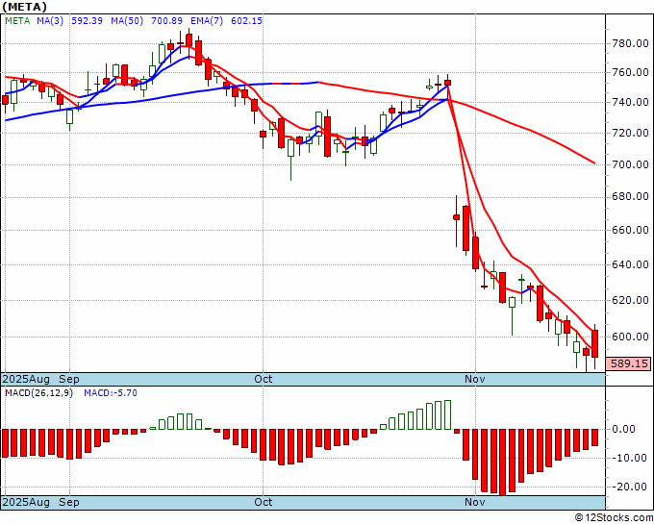Click the 760.00 price axis label
Image resolution: width=654 pixels, height=525 pixels.
(x=630, y=72)
